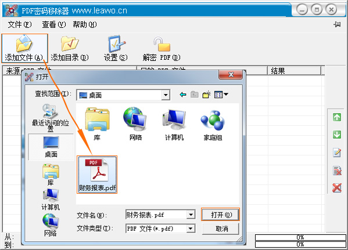Image resolution: width=348 pixels, height=250 pixels.
Task: Close the 打开 dialog with X
Action: point(231,74)
